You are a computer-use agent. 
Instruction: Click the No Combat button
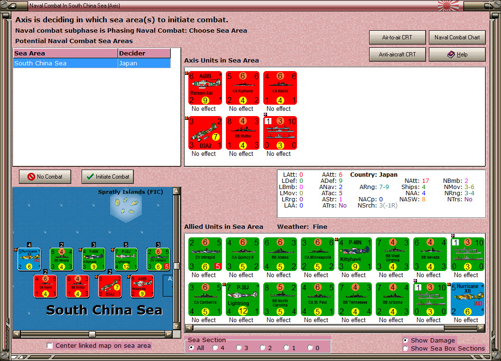click(45, 177)
